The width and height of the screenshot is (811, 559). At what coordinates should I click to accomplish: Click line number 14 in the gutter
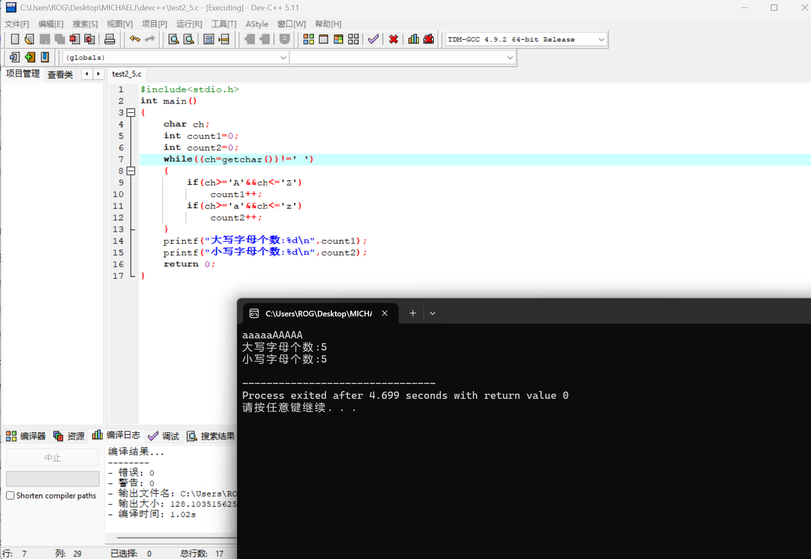(118, 241)
